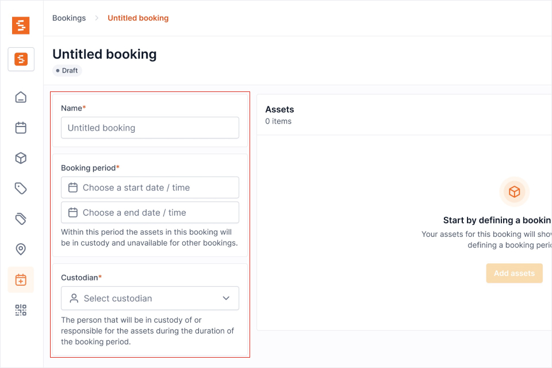
Task: Click the Draft status badge
Action: 67,70
